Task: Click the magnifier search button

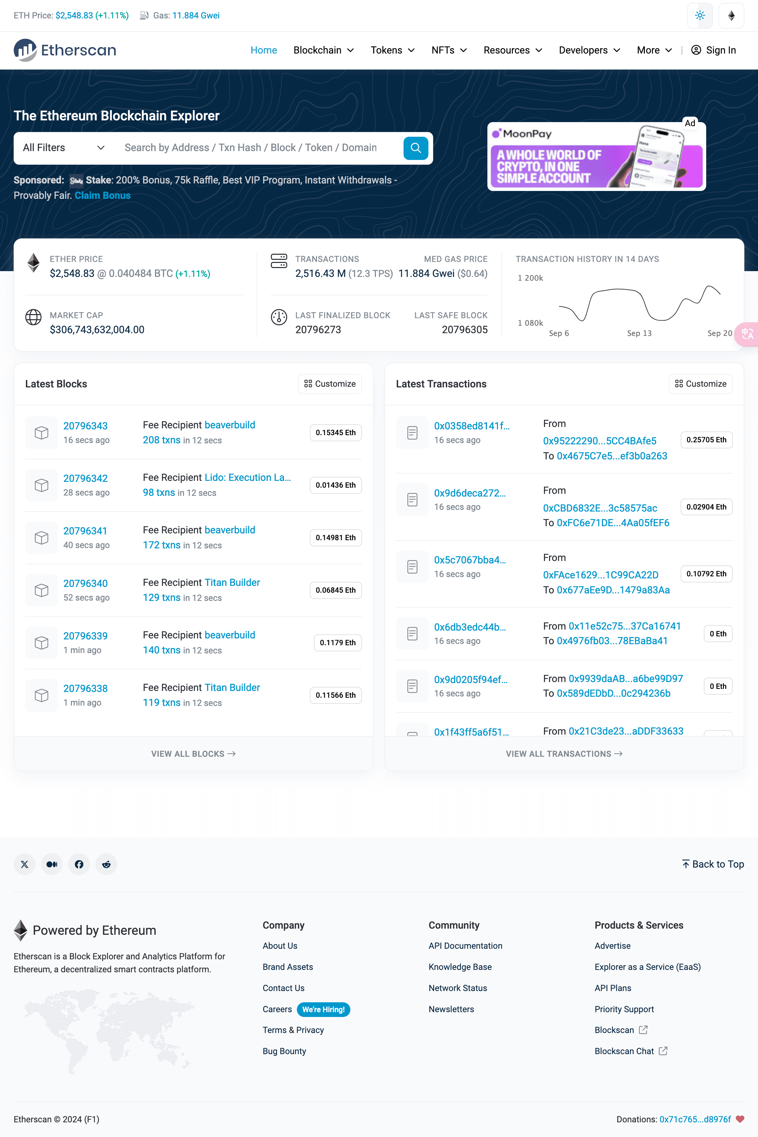Action: point(415,148)
